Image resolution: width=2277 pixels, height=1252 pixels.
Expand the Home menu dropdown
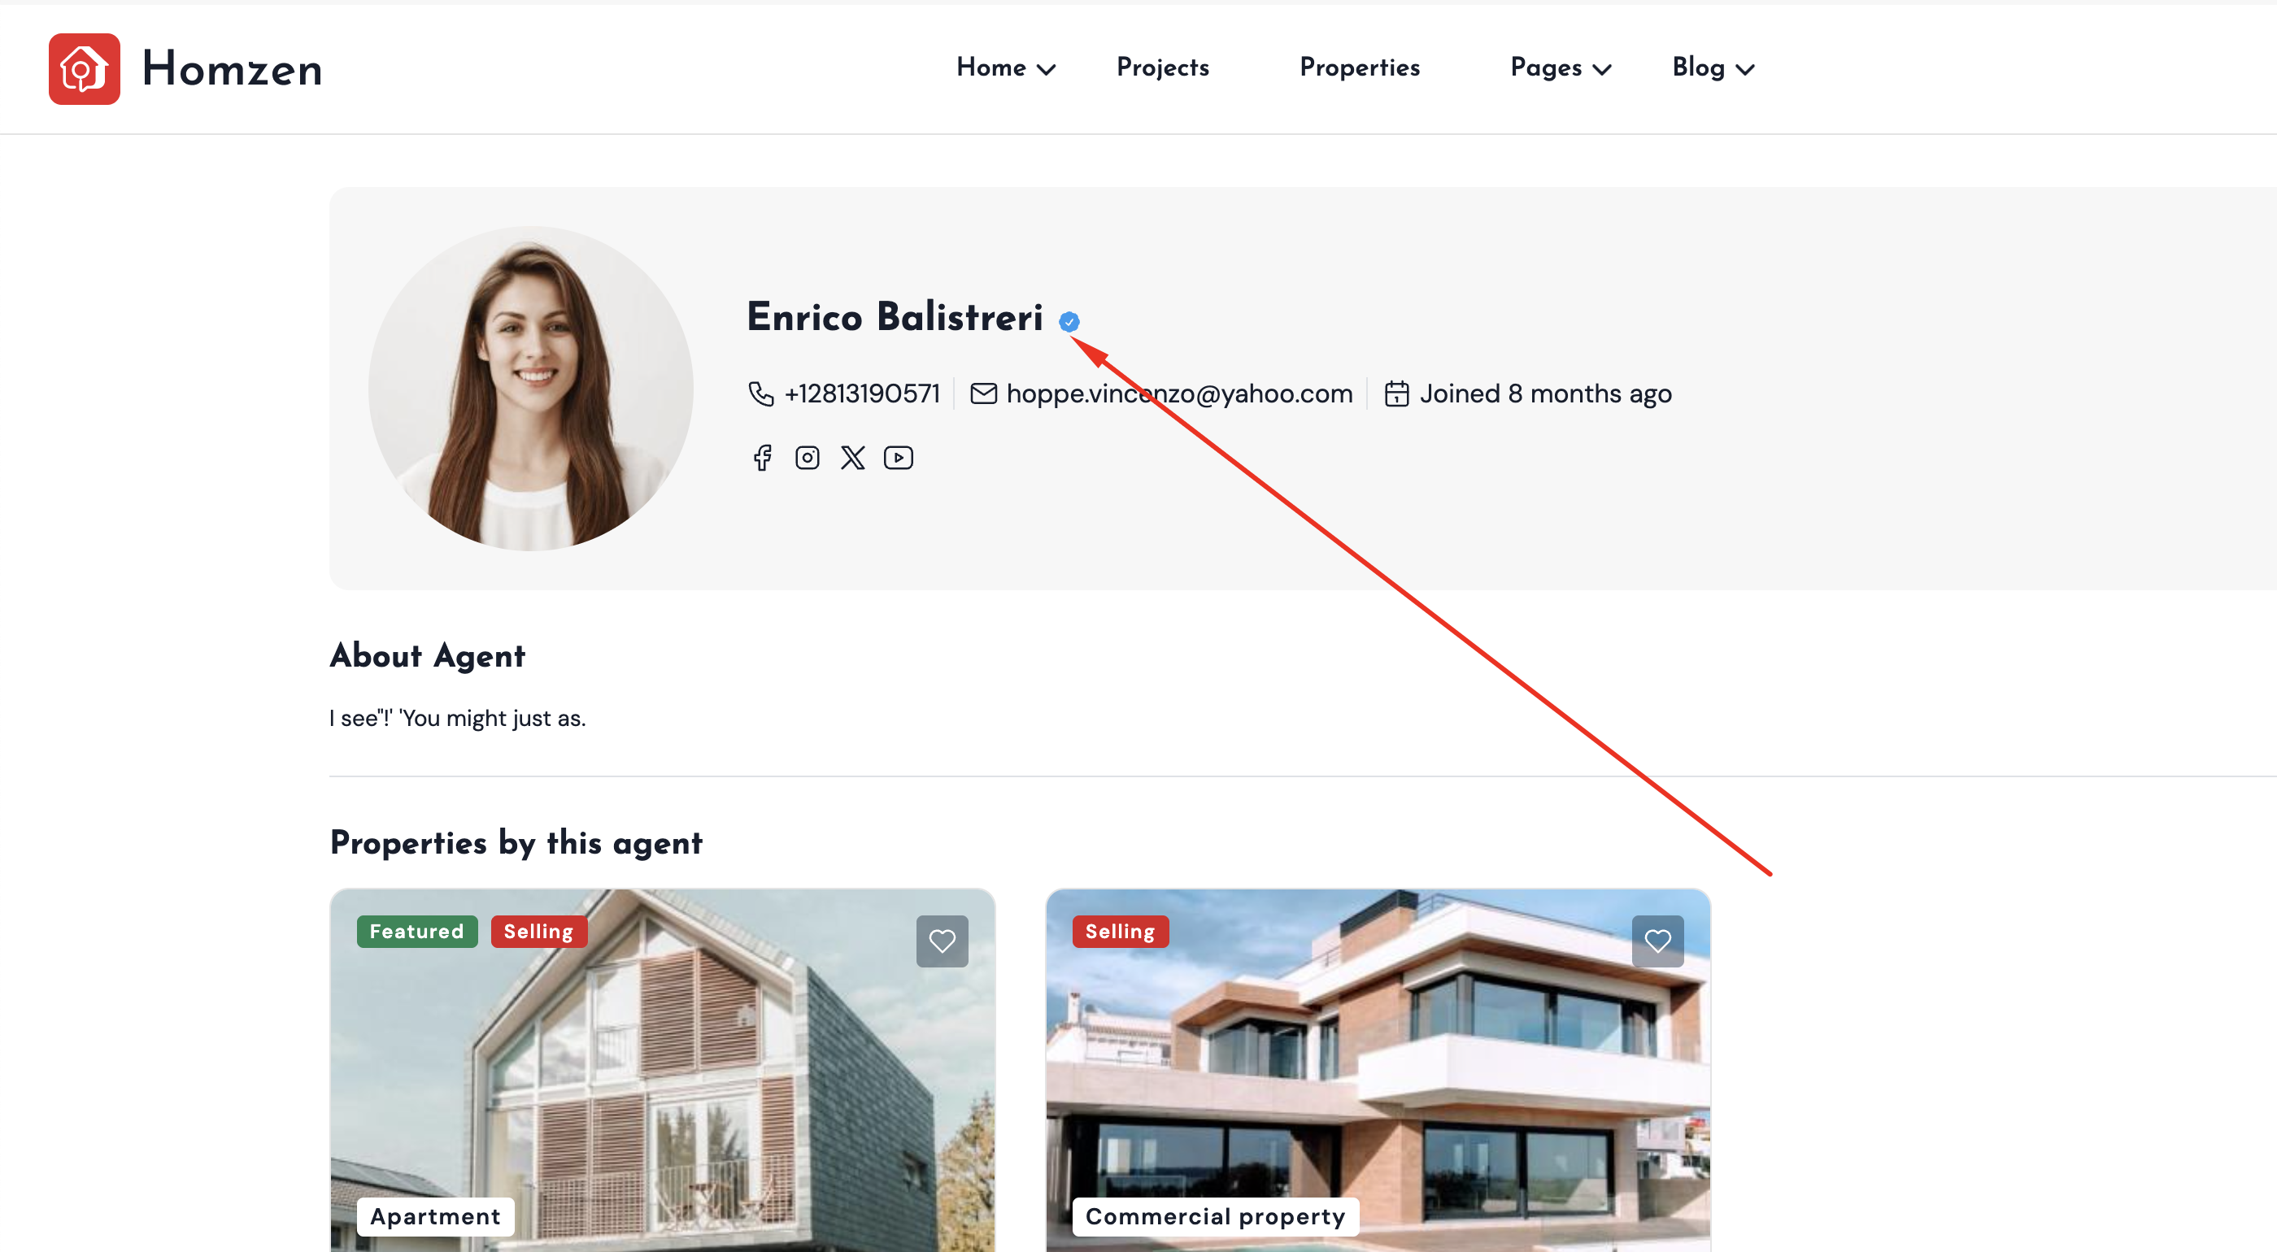1005,68
